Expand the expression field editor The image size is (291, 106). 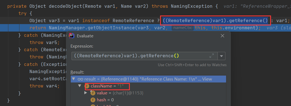point(212,56)
